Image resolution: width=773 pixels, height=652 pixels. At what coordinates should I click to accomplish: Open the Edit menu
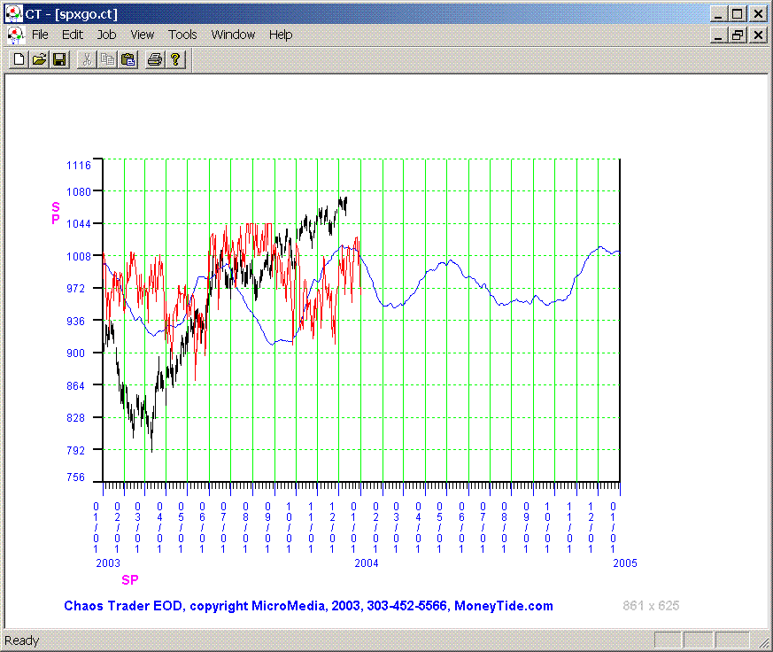click(73, 35)
